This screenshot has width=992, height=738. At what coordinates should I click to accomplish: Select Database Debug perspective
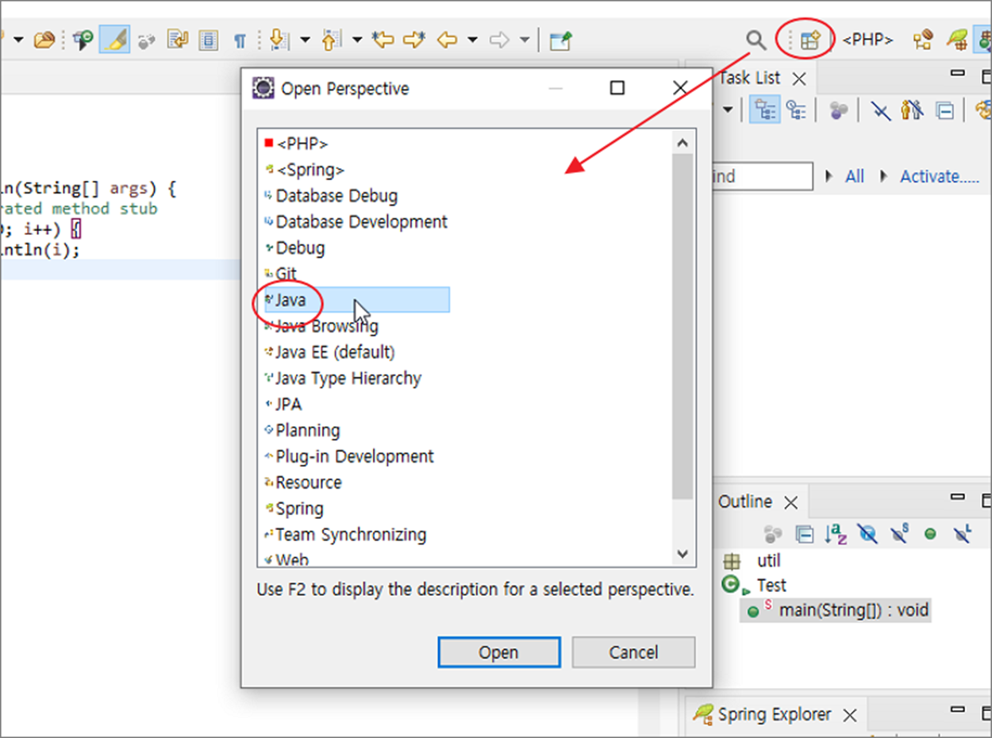click(336, 196)
